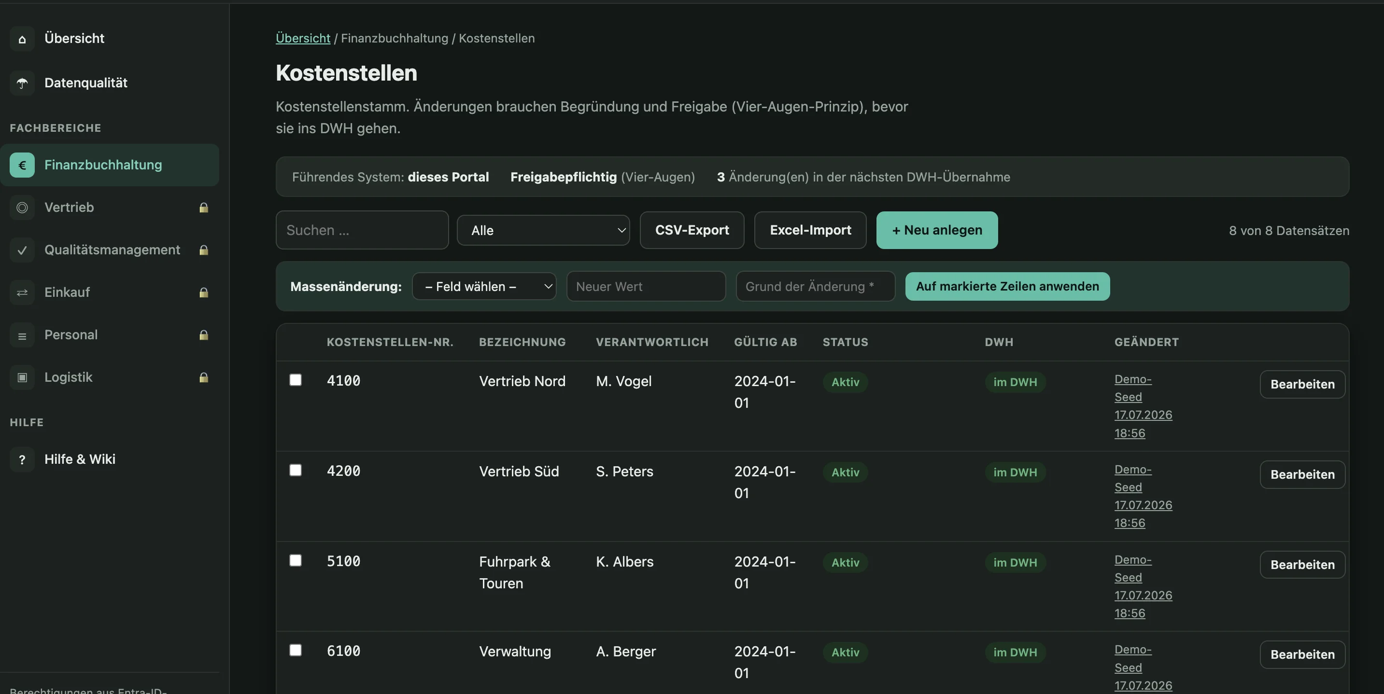Click the lock icon in Vertrieb row
The height and width of the screenshot is (694, 1384).
[204, 208]
